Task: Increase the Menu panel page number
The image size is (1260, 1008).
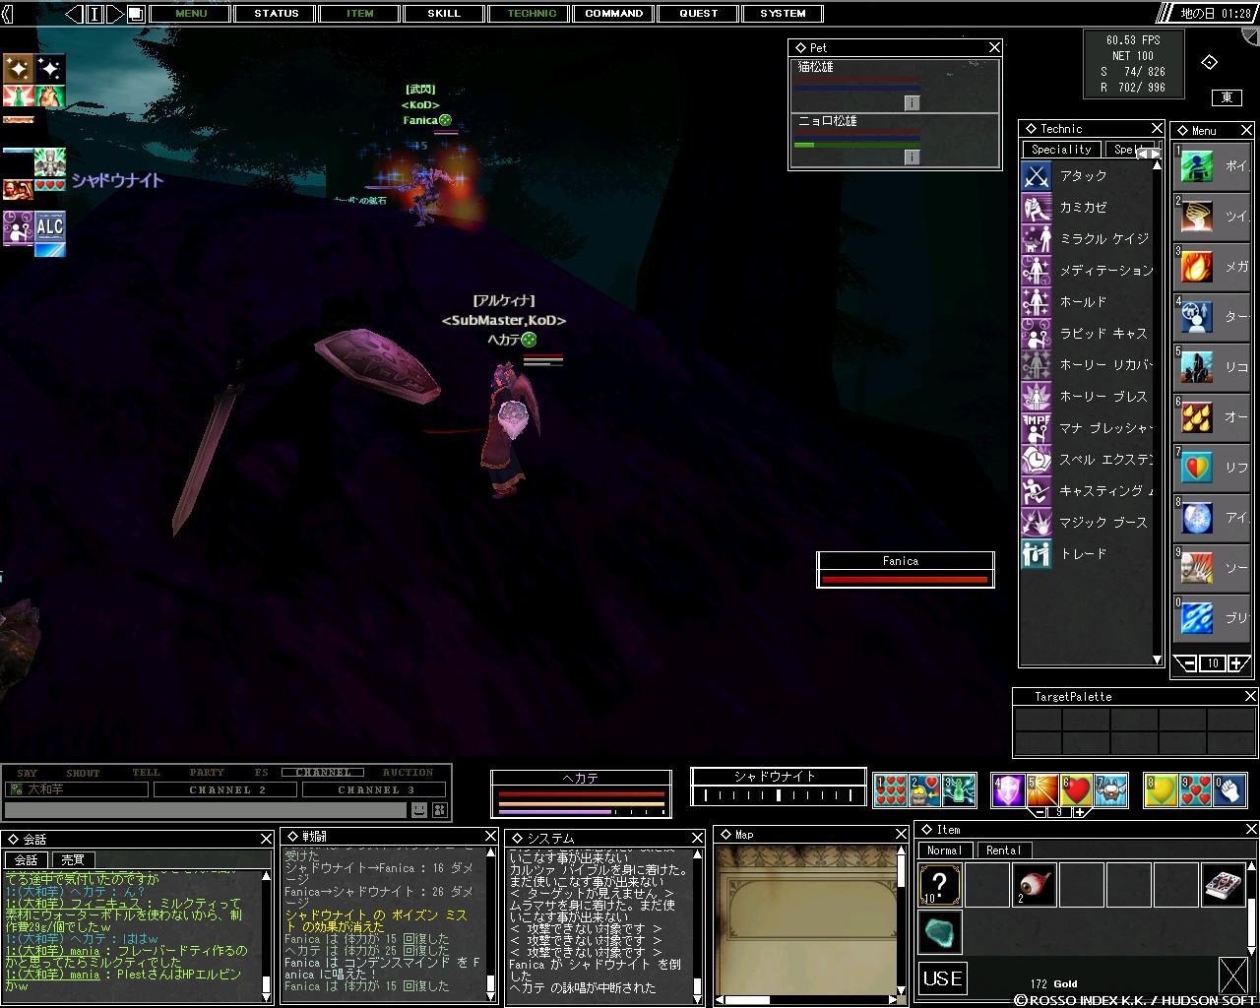Action: click(1238, 664)
